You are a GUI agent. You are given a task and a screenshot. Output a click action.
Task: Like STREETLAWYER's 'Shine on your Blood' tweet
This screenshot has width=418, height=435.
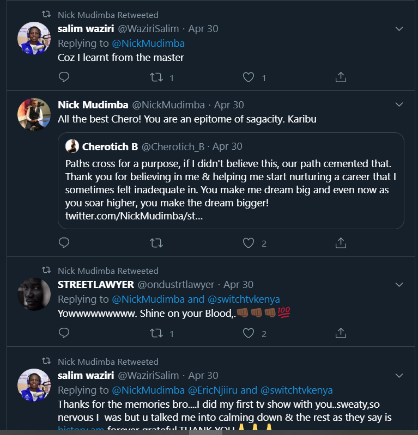(x=249, y=333)
